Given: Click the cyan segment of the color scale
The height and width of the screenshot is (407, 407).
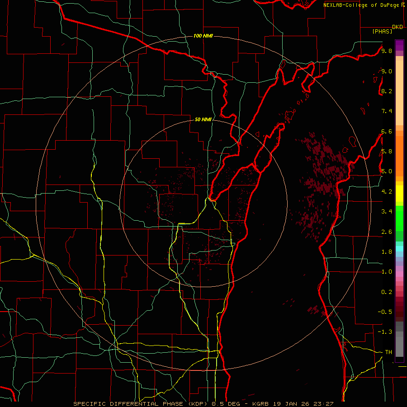Looking at the screenshot, I should 399,249.
